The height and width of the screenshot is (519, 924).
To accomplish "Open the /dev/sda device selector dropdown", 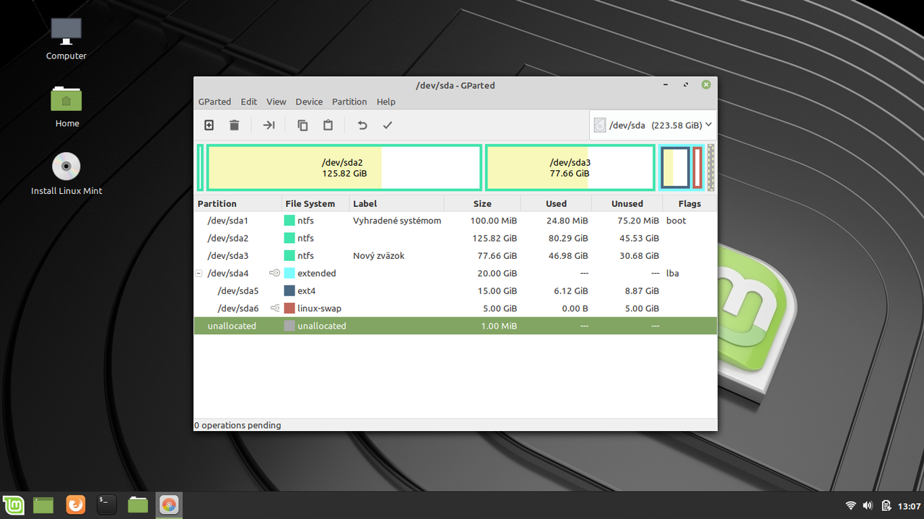I will (x=653, y=125).
